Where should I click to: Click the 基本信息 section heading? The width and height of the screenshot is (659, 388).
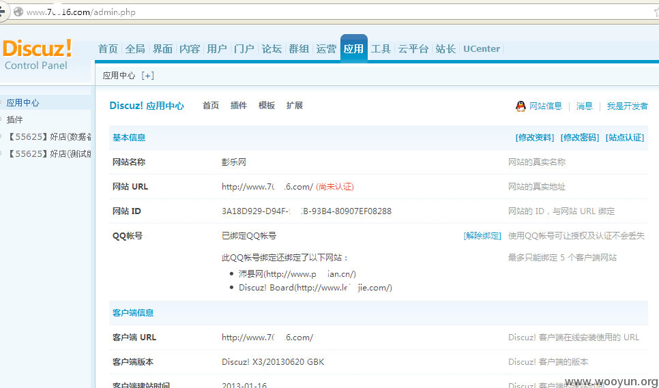coord(129,138)
